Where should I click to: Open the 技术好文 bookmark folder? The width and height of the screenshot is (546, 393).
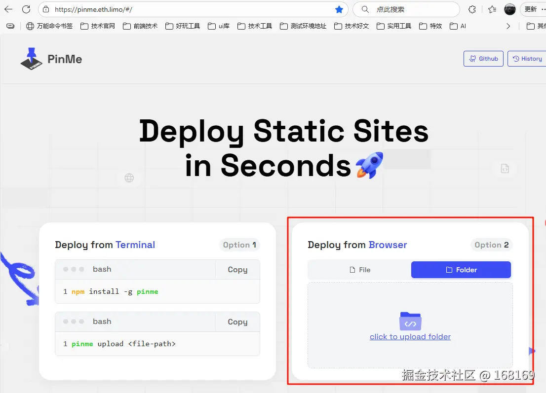tap(351, 26)
